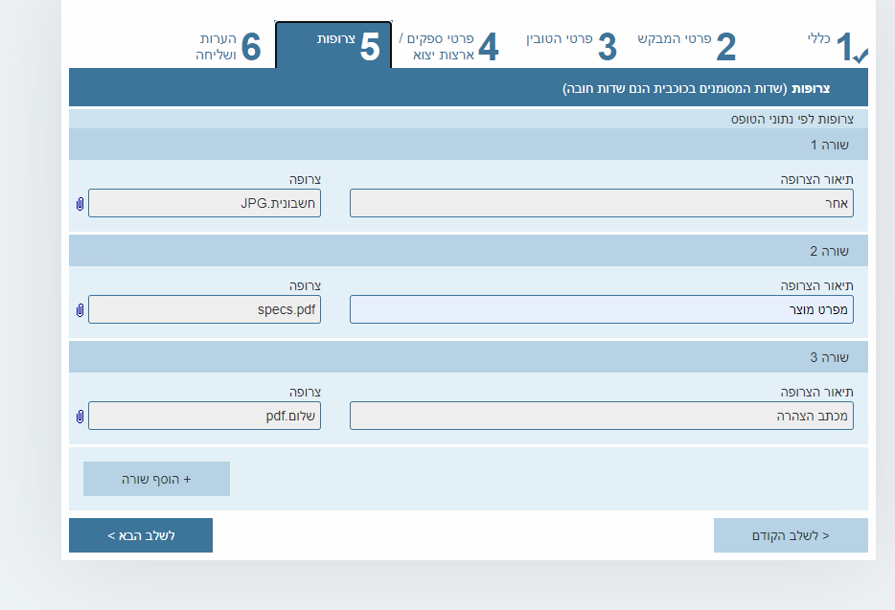Click the paperclip icon beside חשבונית.JPG
This screenshot has width=895, height=610.
[x=80, y=204]
